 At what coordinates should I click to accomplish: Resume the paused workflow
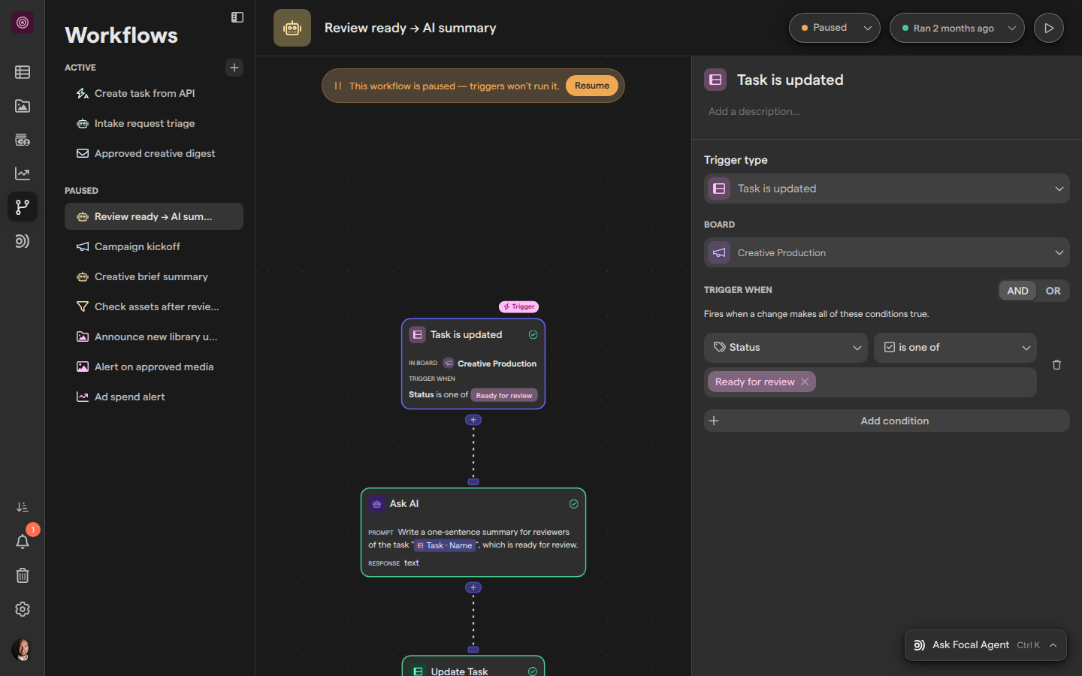(592, 86)
